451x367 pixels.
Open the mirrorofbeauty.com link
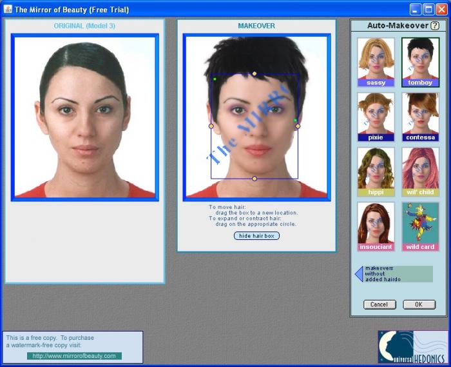tap(74, 356)
